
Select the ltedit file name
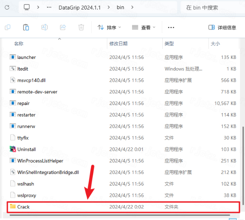pyautogui.click(x=23, y=69)
